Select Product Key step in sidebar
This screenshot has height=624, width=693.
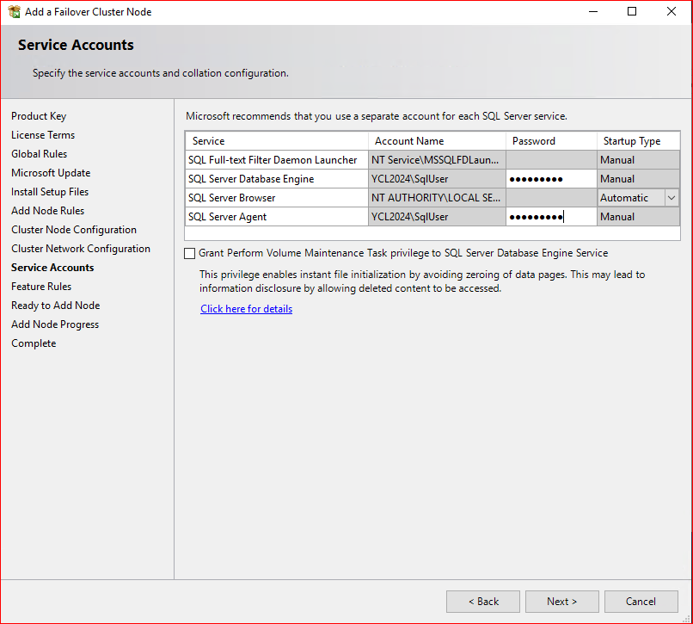click(x=39, y=116)
